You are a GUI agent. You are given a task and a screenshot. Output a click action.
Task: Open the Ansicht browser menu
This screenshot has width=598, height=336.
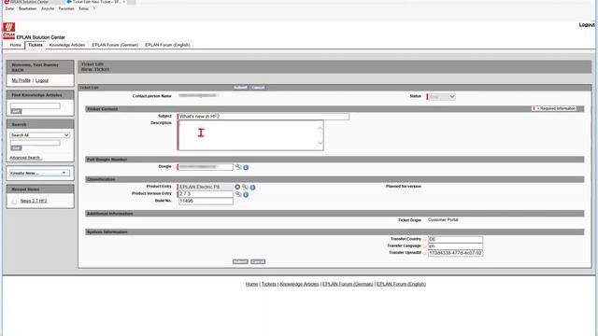click(48, 8)
